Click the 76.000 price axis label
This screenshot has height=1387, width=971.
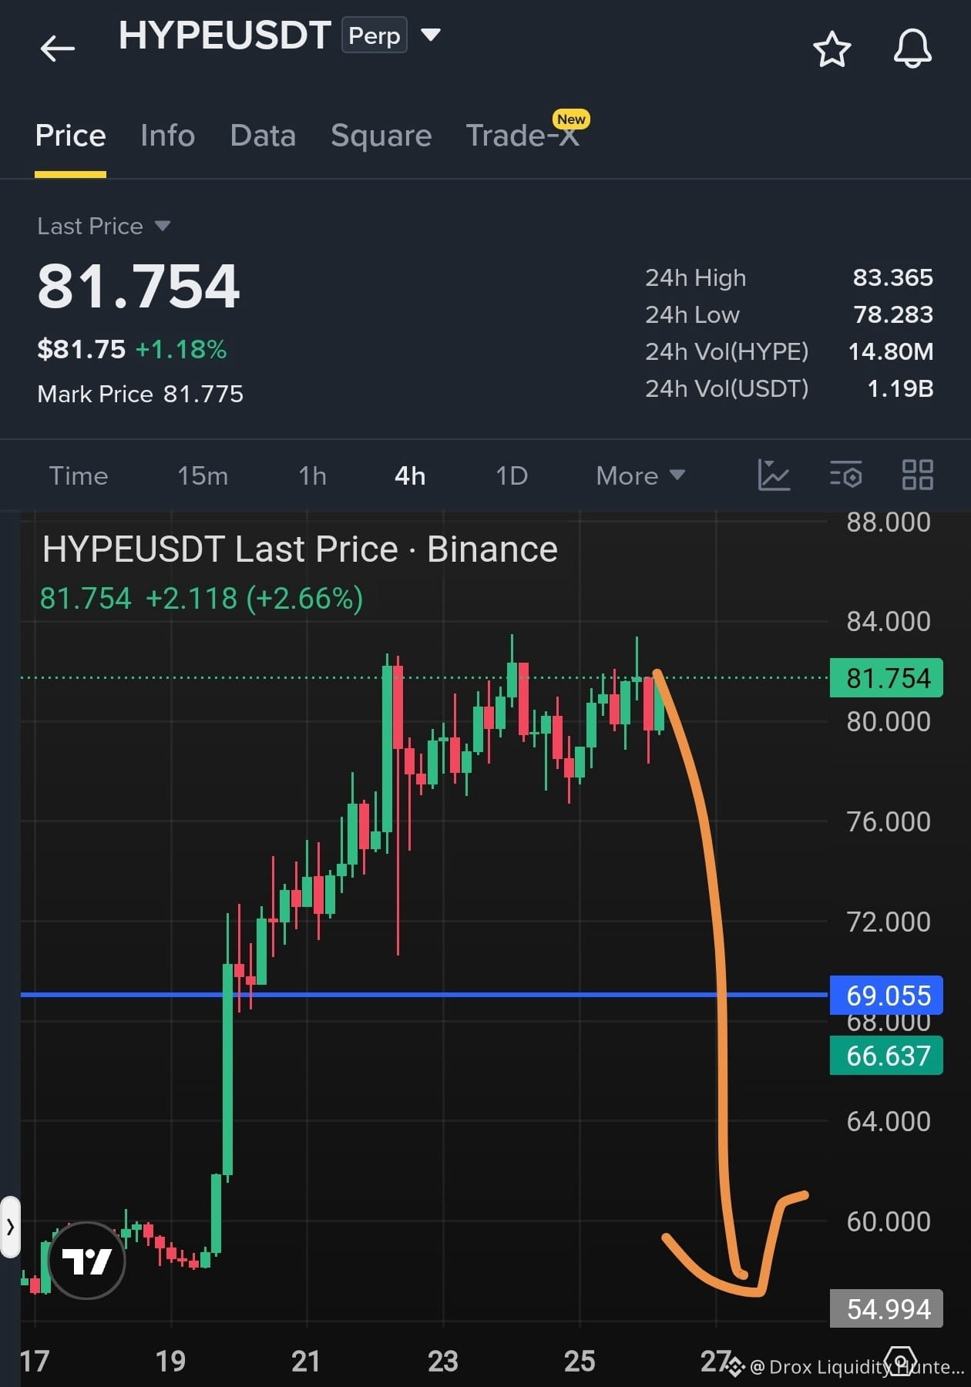(888, 821)
